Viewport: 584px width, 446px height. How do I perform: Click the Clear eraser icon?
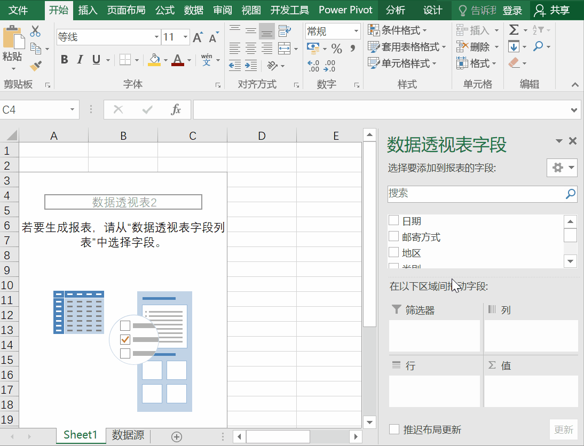pos(514,63)
